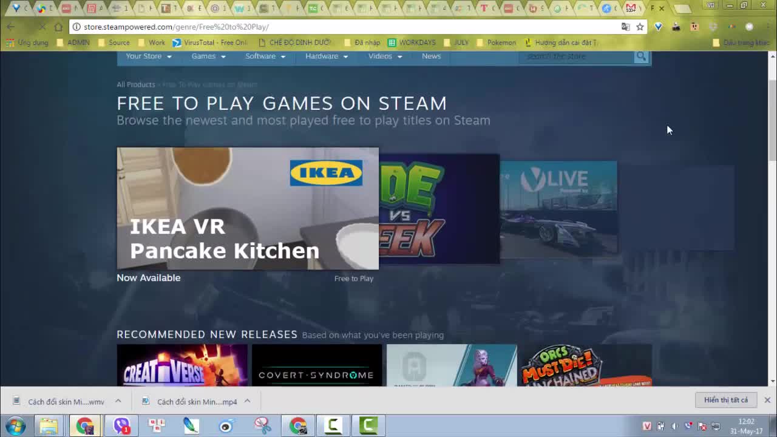Open the Gmail tab with the 100+ badge

coord(631,8)
